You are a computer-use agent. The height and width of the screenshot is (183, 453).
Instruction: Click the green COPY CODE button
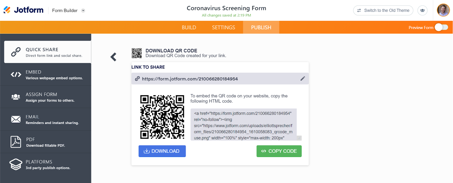click(279, 151)
